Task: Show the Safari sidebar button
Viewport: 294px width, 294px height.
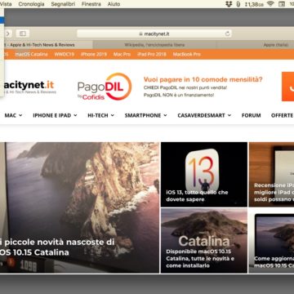Action: [23, 33]
